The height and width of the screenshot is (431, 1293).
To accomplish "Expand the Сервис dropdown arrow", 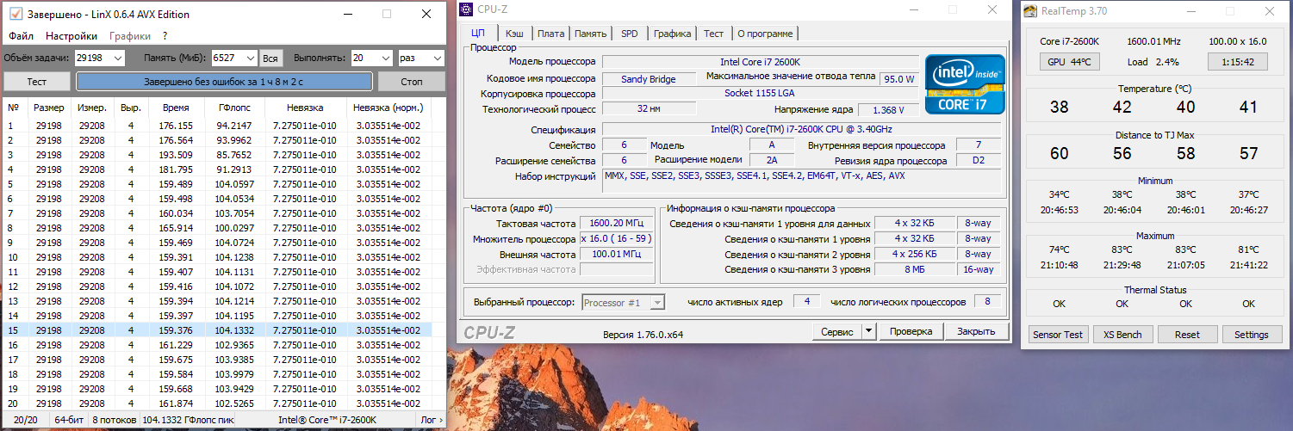I will tap(868, 331).
